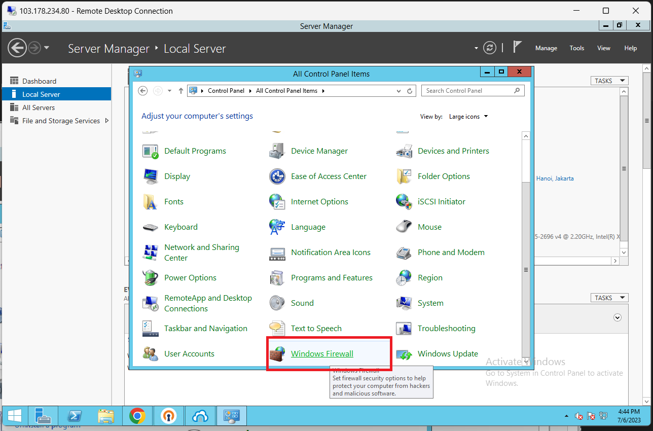Open Fonts icon
This screenshot has height=431, width=653.
(x=151, y=202)
